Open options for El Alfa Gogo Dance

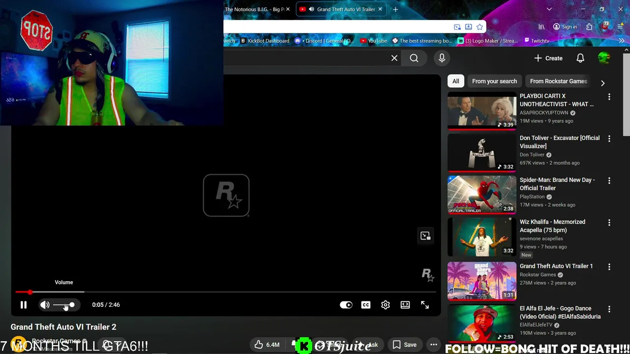[x=609, y=309]
